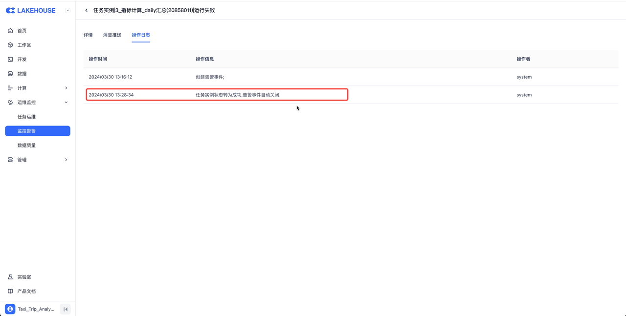Go back using the left arrow
Viewport: 626px width, 316px height.
[x=87, y=10]
